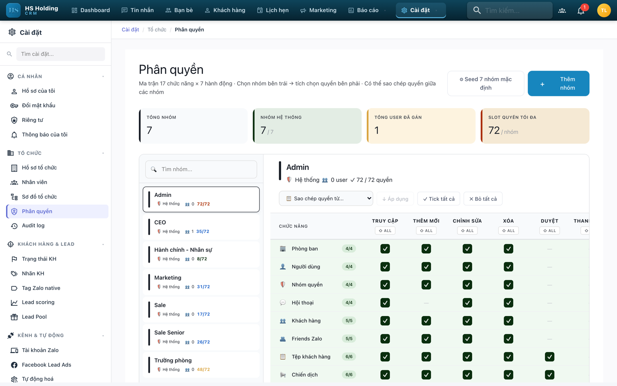Click the Phòng ban row icon
617x386 pixels.
[x=283, y=249]
